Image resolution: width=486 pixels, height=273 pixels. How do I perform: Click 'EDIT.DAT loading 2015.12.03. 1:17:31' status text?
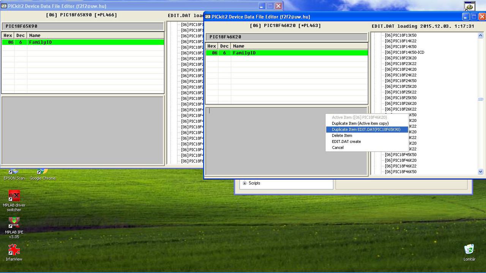[423, 26]
